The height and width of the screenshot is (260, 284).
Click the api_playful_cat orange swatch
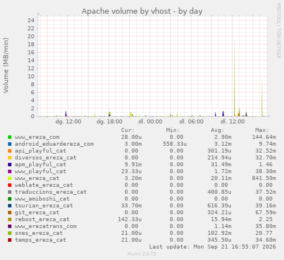click(x=10, y=151)
